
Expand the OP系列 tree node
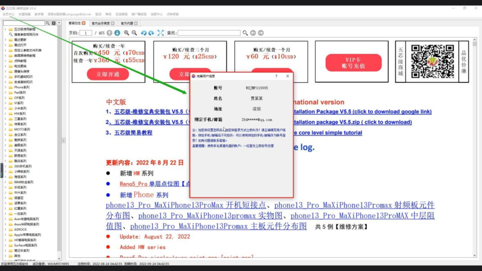click(5, 98)
